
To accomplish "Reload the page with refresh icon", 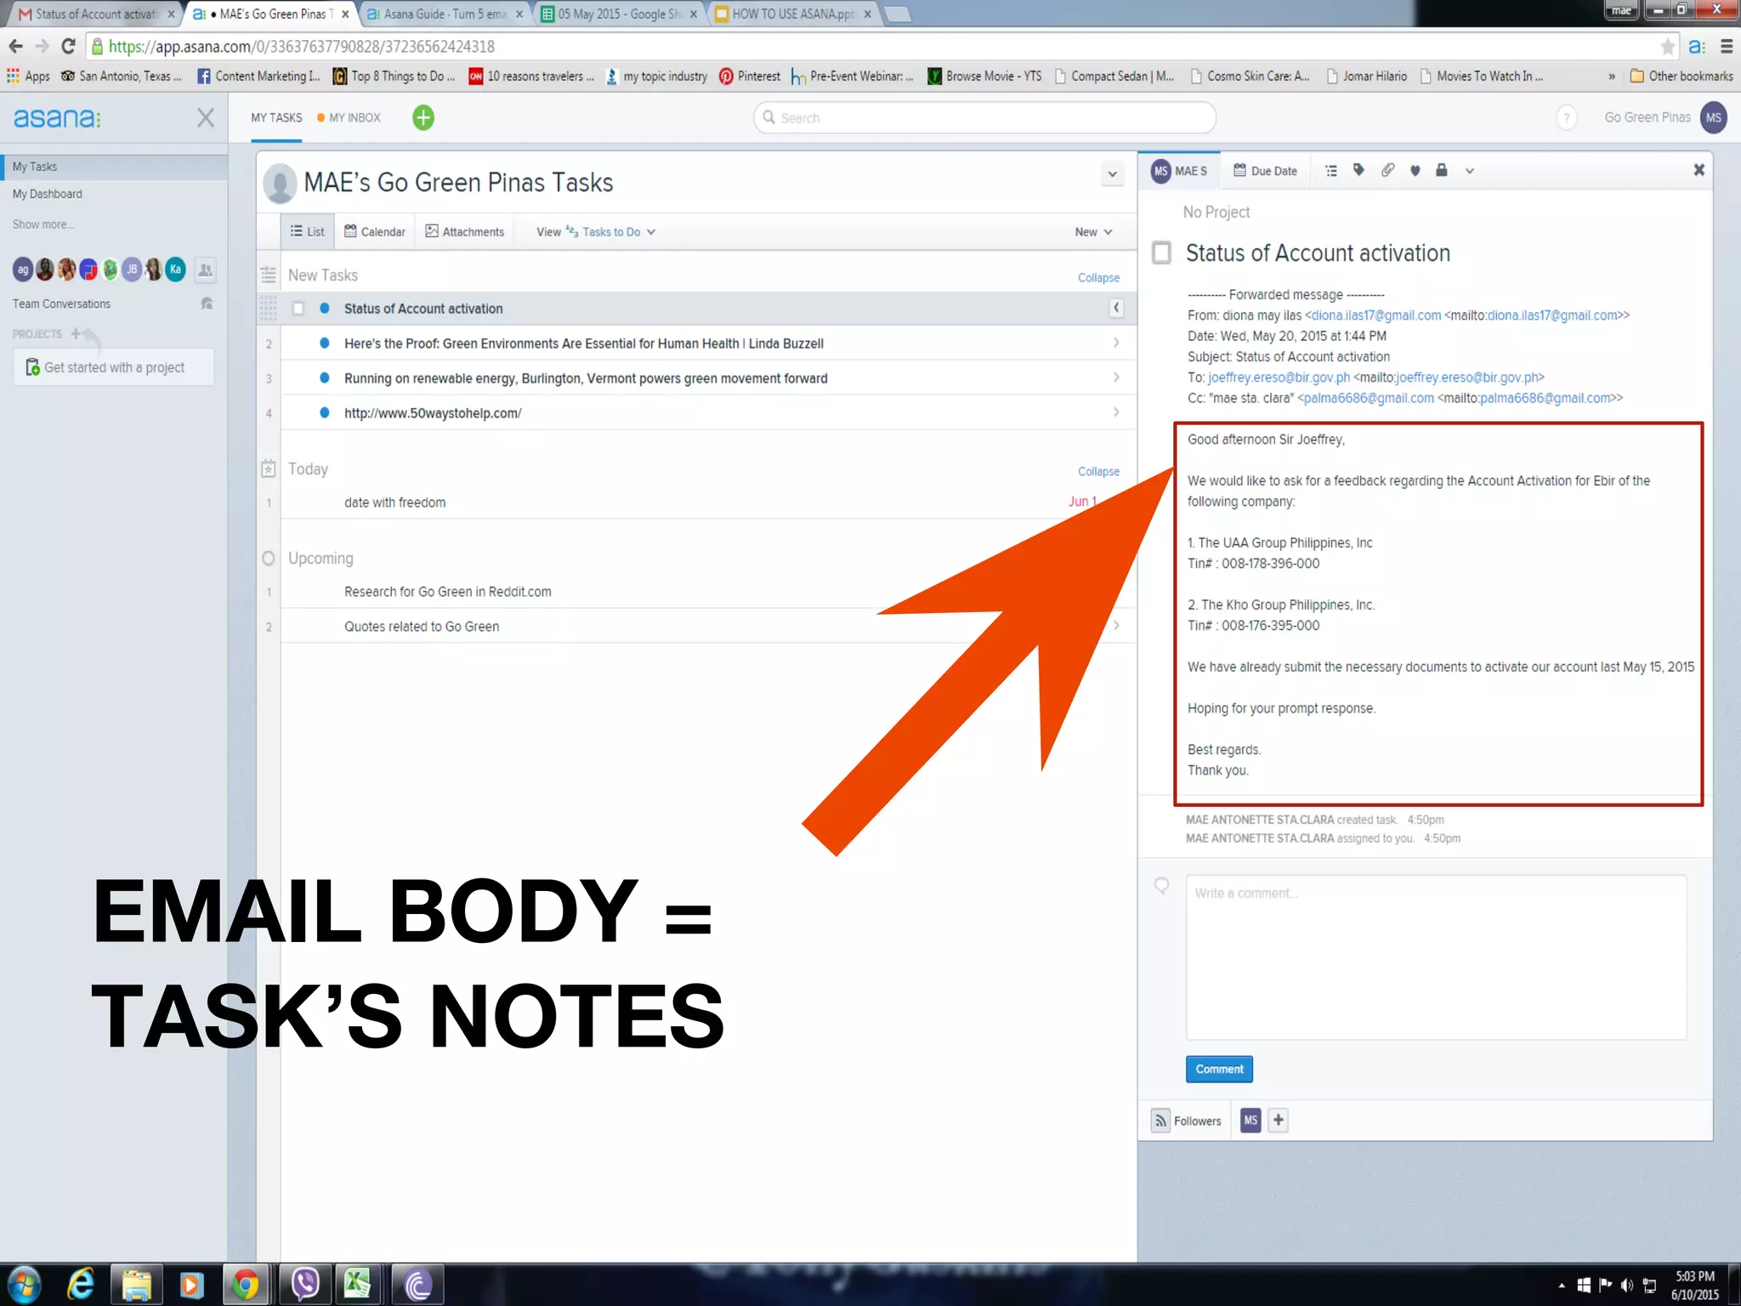I will (69, 46).
